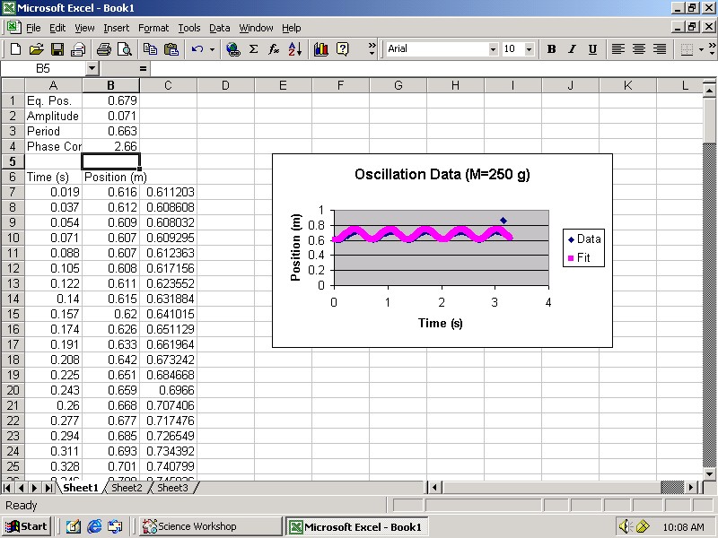Click the AutoSum sigma icon
Viewport: 718px width, 538px height.
253,49
